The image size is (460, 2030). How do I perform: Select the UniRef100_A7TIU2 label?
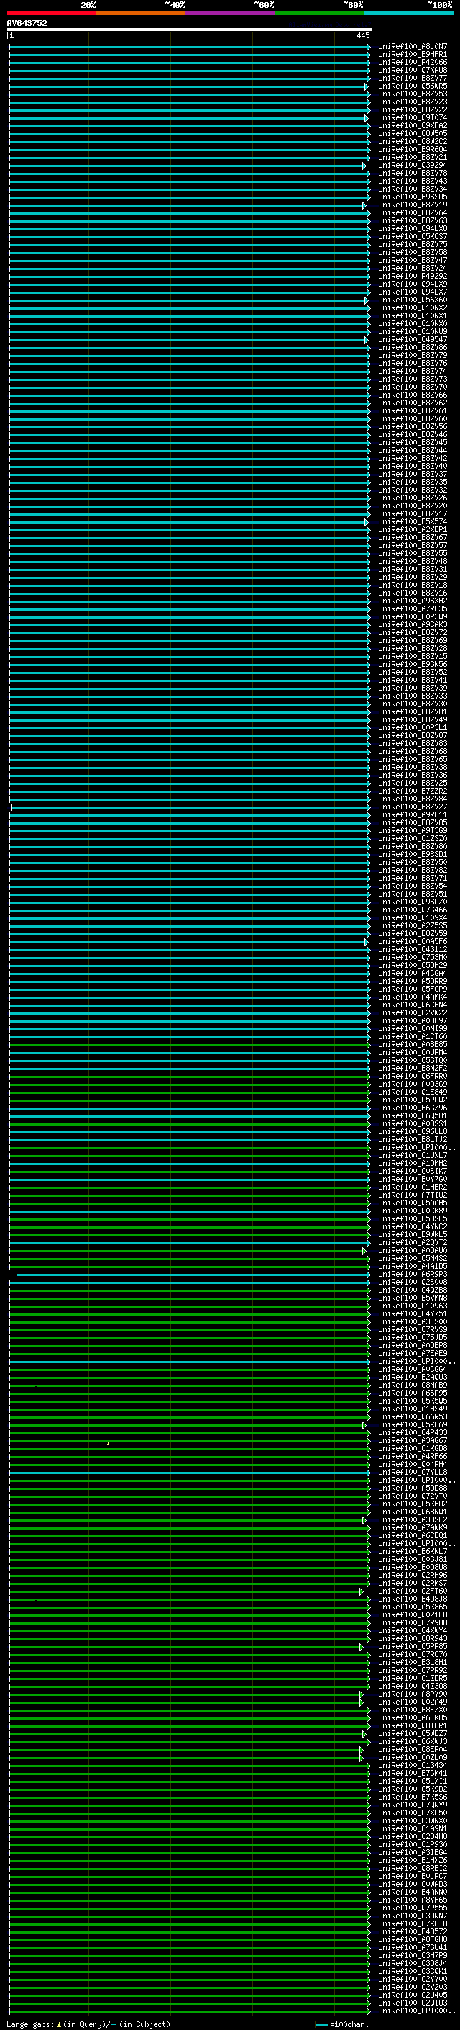412,1195
